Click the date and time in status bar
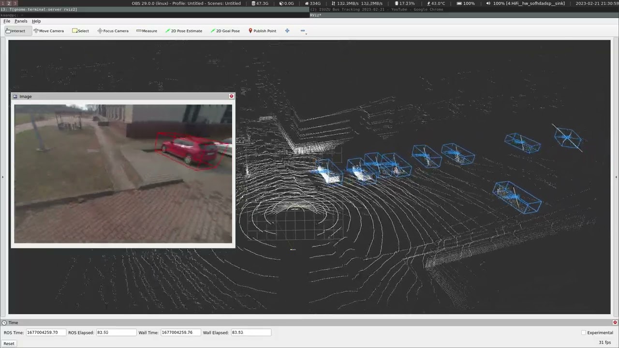619x348 pixels. (x=597, y=3)
